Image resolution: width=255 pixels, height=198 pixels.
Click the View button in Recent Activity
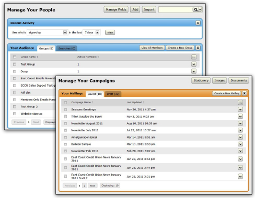click(x=110, y=32)
